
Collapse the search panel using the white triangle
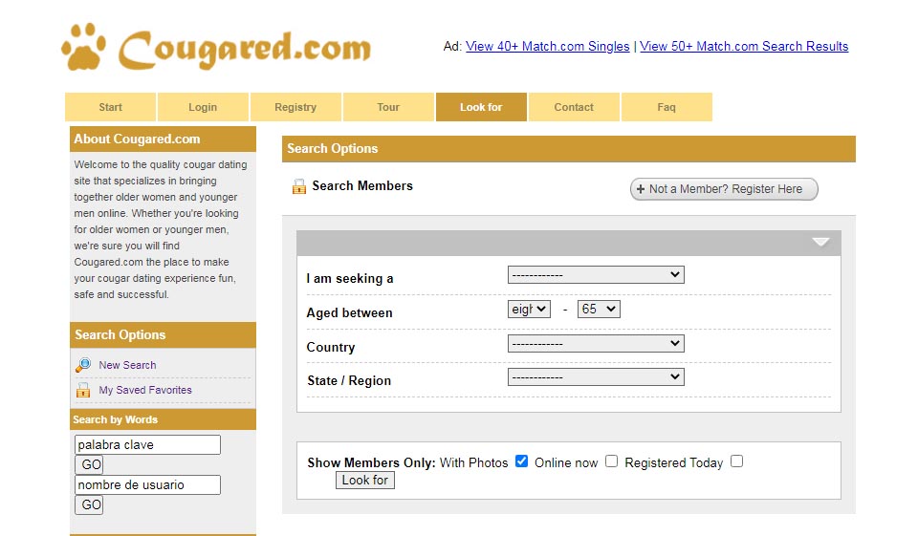820,243
